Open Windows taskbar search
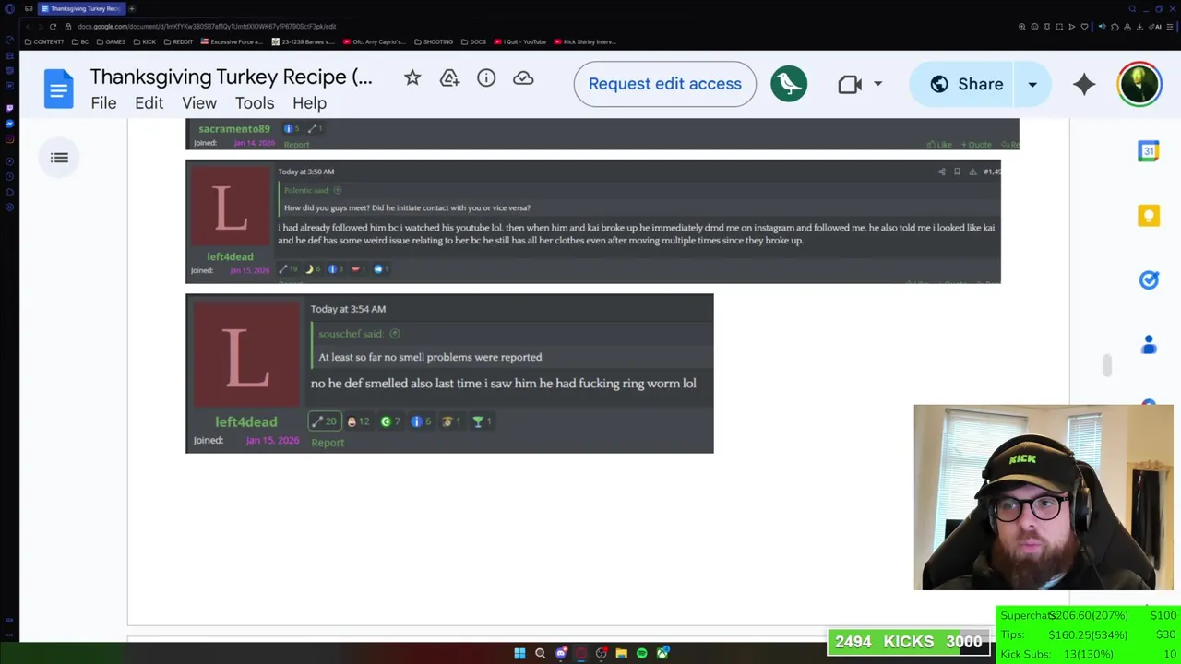The width and height of the screenshot is (1181, 664). point(540,654)
